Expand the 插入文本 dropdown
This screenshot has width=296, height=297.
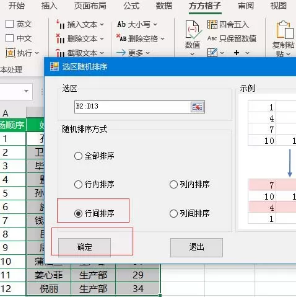[x=102, y=25]
